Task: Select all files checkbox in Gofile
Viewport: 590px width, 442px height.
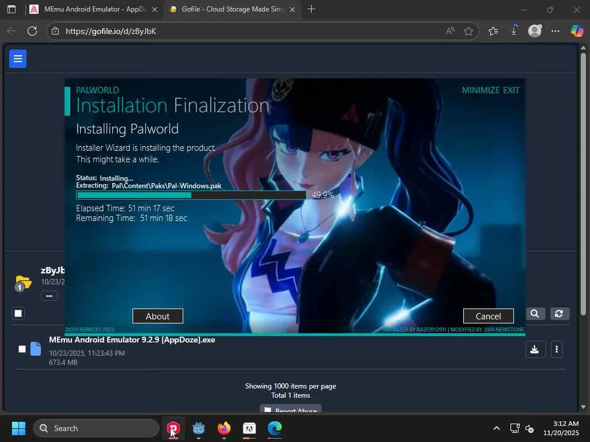Action: pyautogui.click(x=18, y=314)
